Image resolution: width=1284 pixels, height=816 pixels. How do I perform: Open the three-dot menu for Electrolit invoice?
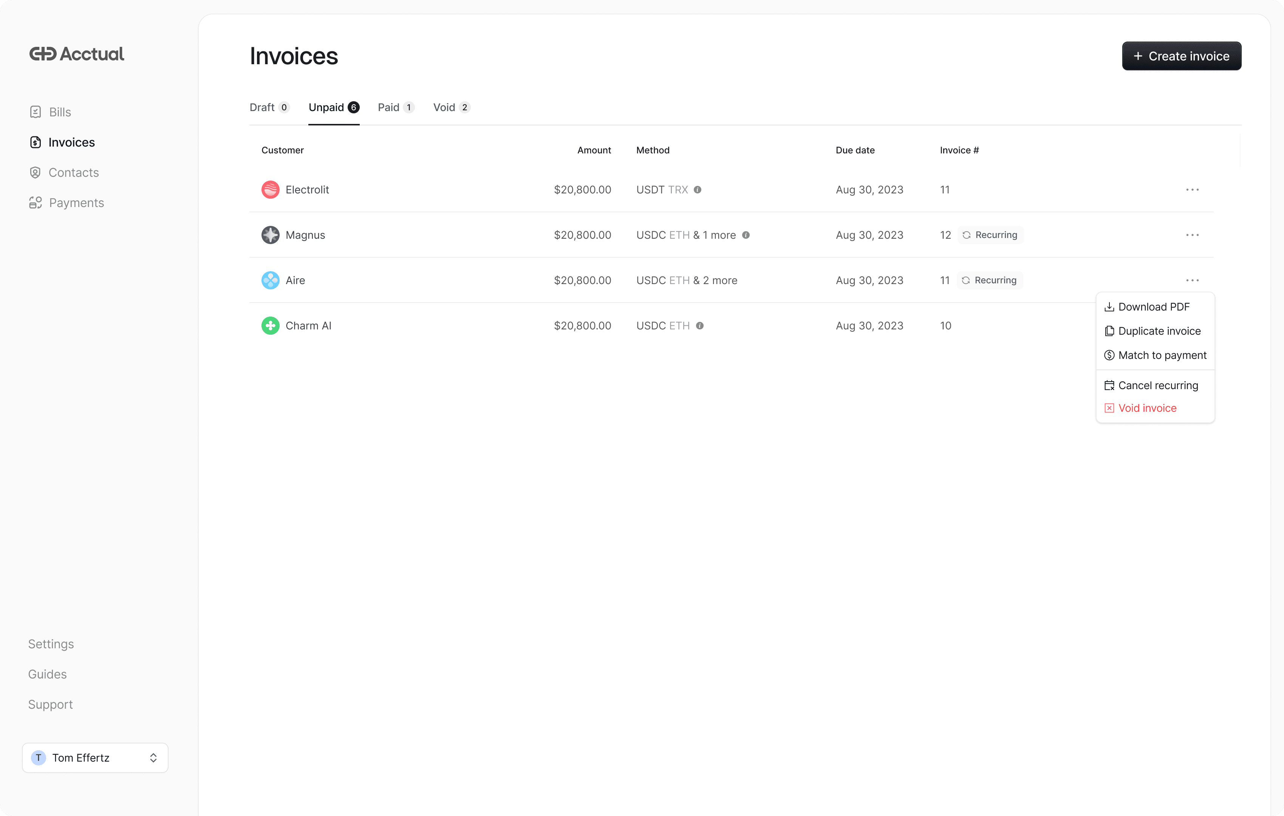click(x=1192, y=190)
